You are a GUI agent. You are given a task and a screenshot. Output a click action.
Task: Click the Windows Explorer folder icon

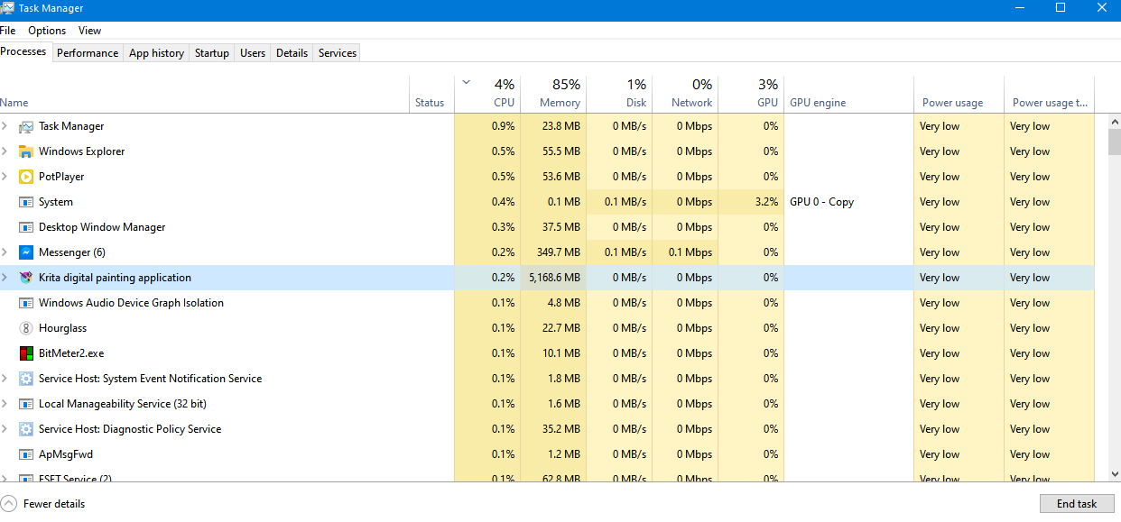(26, 151)
